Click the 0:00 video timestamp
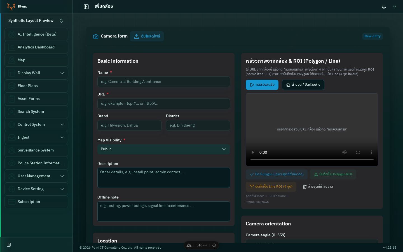This screenshot has width=403, height=252. 263,152
